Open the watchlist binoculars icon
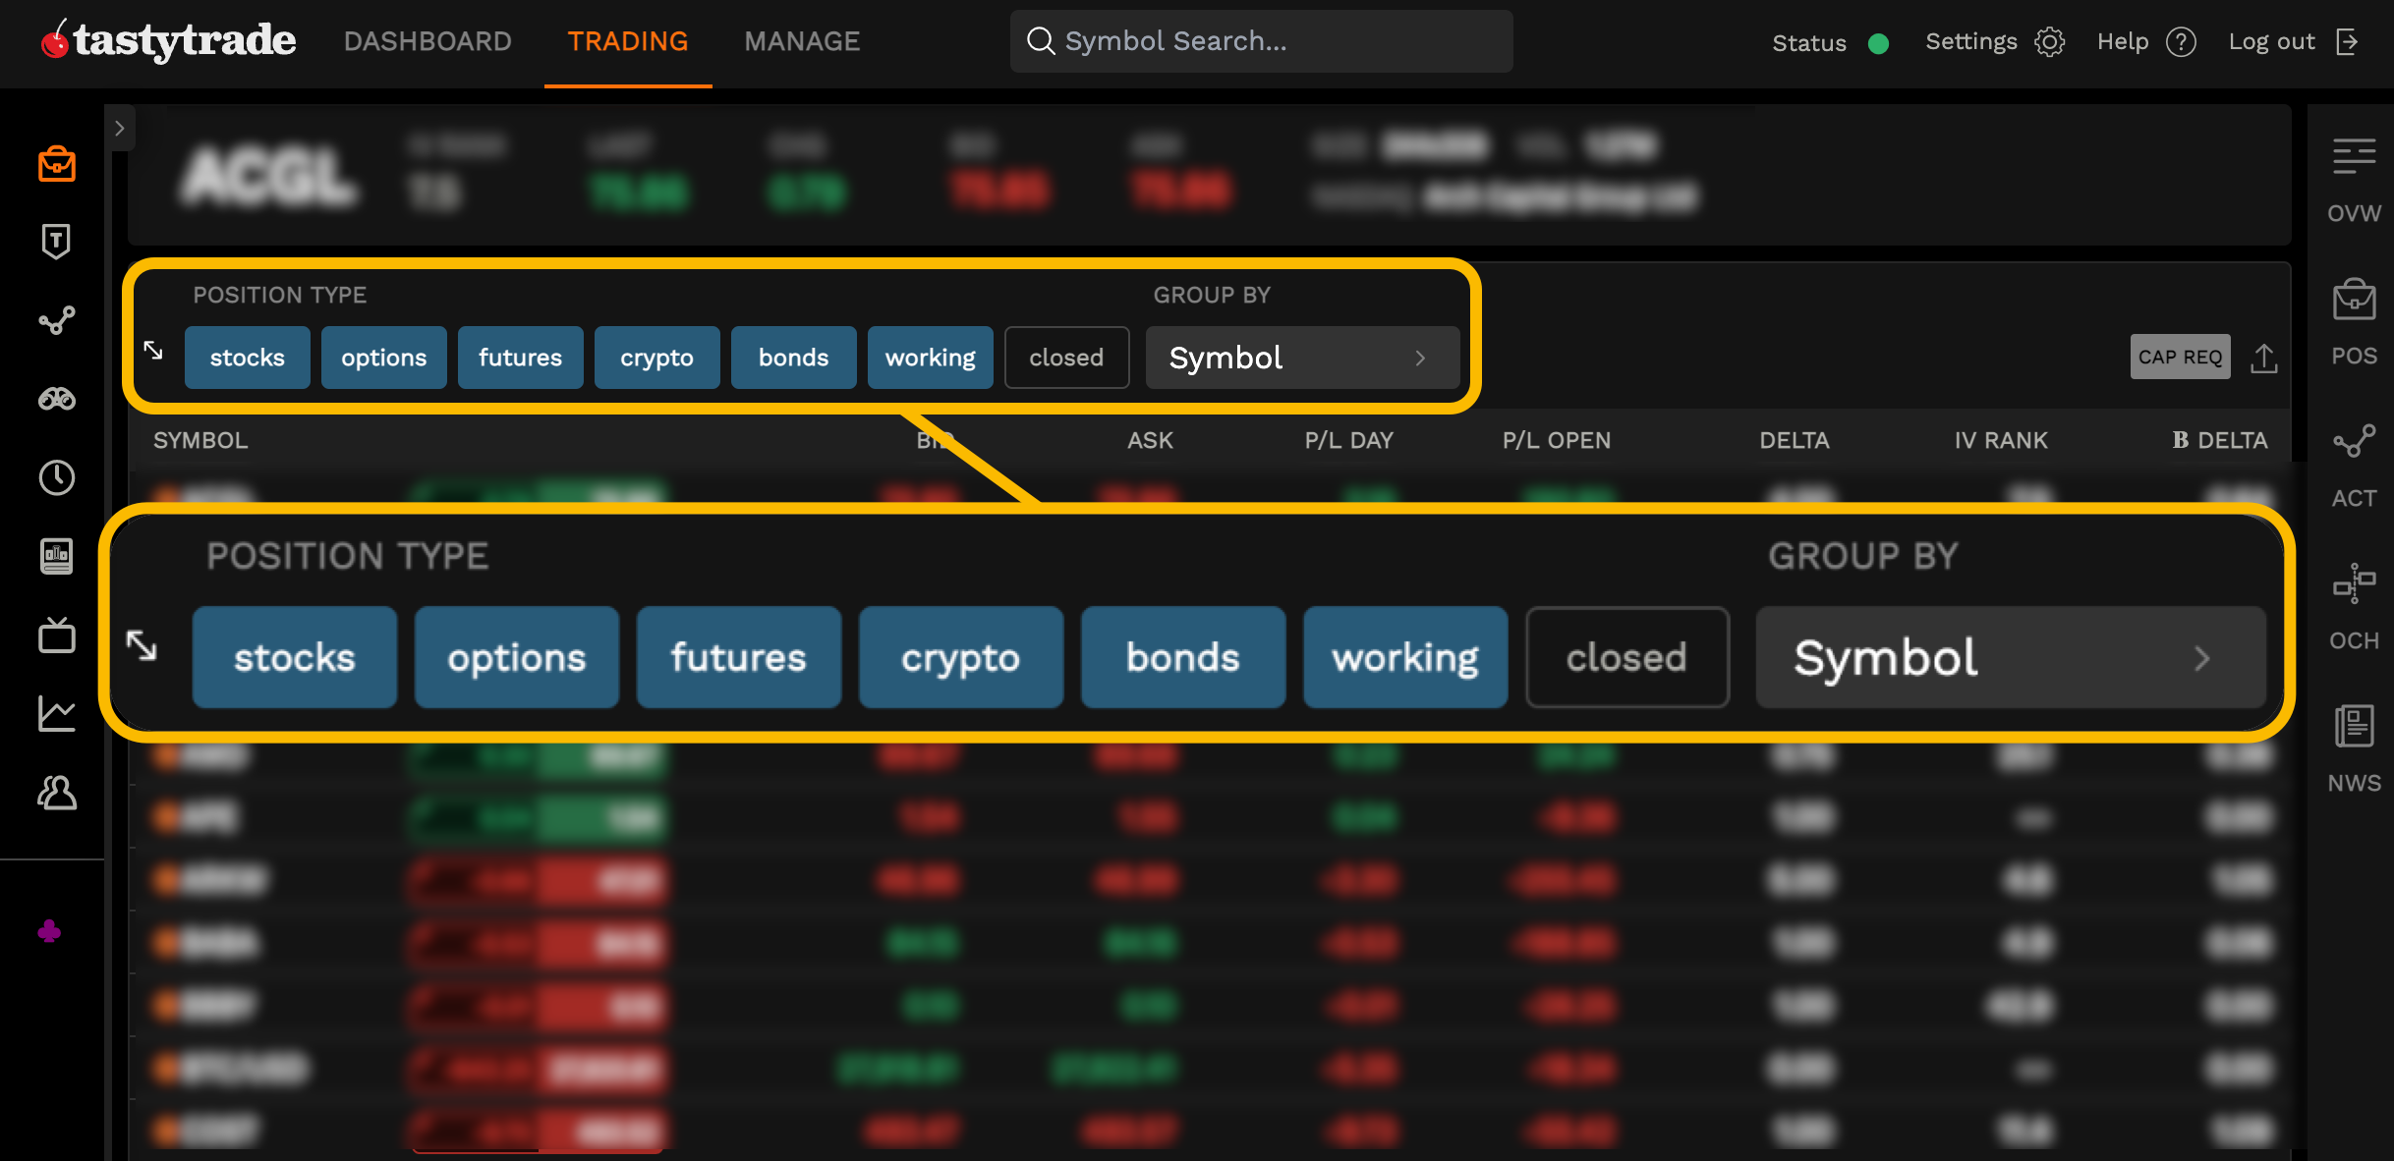Screen dimensions: 2394x1161 56,400
